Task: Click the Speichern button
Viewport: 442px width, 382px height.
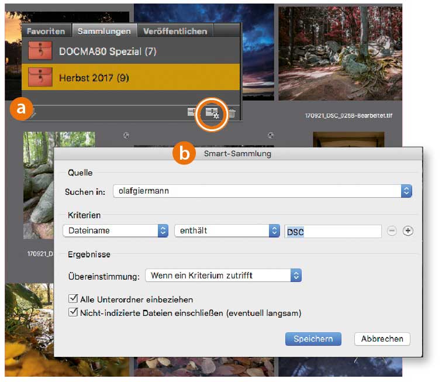Action: click(x=313, y=339)
